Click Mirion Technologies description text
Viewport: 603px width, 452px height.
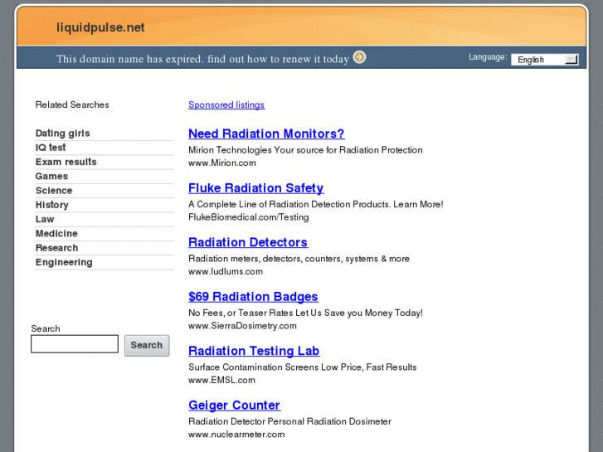[x=305, y=150]
